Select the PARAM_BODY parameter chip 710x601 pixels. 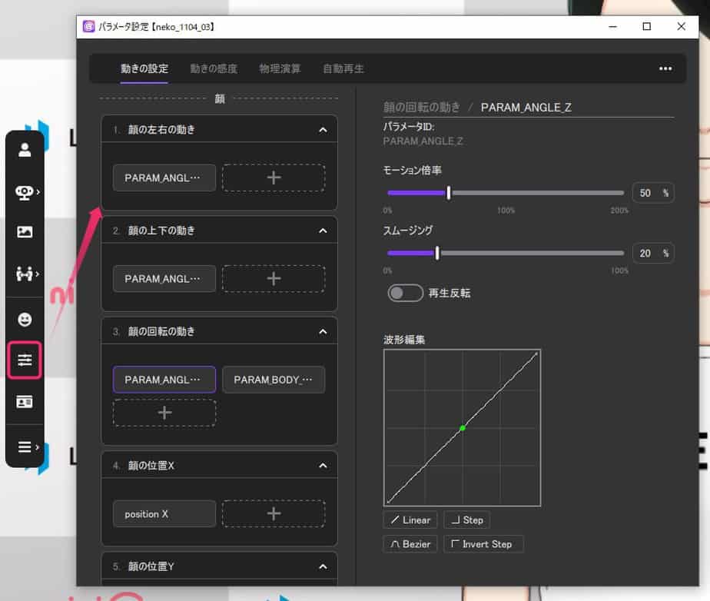pyautogui.click(x=274, y=380)
